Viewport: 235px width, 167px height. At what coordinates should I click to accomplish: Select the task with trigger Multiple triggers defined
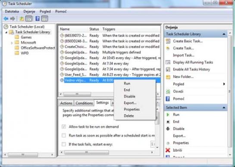point(110,53)
